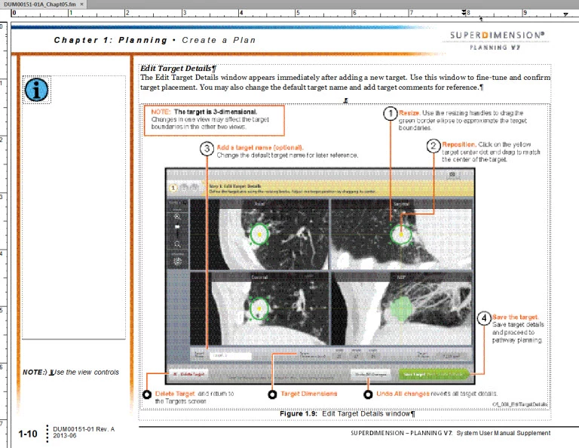Screen dimensions: 579x448
Task: Click the "Edit Target Details" heading
Action: [x=178, y=69]
